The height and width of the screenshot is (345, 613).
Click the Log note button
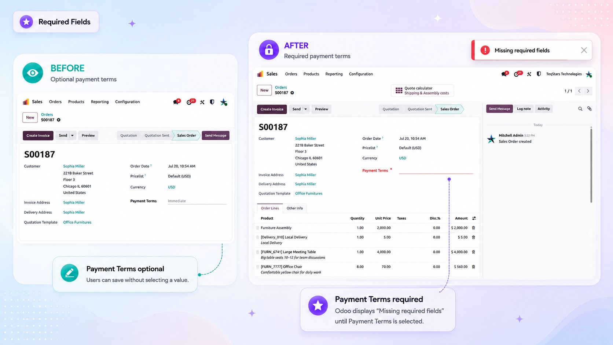point(524,109)
